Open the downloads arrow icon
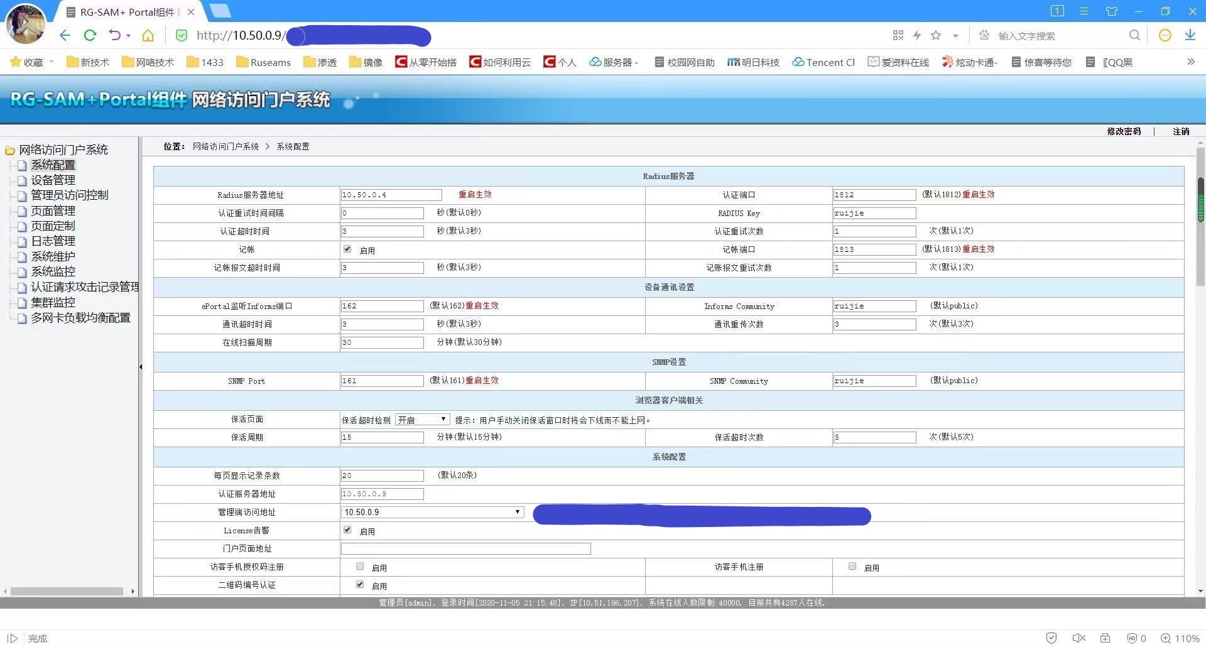Screen dimensions: 1206x647 tap(1190, 35)
